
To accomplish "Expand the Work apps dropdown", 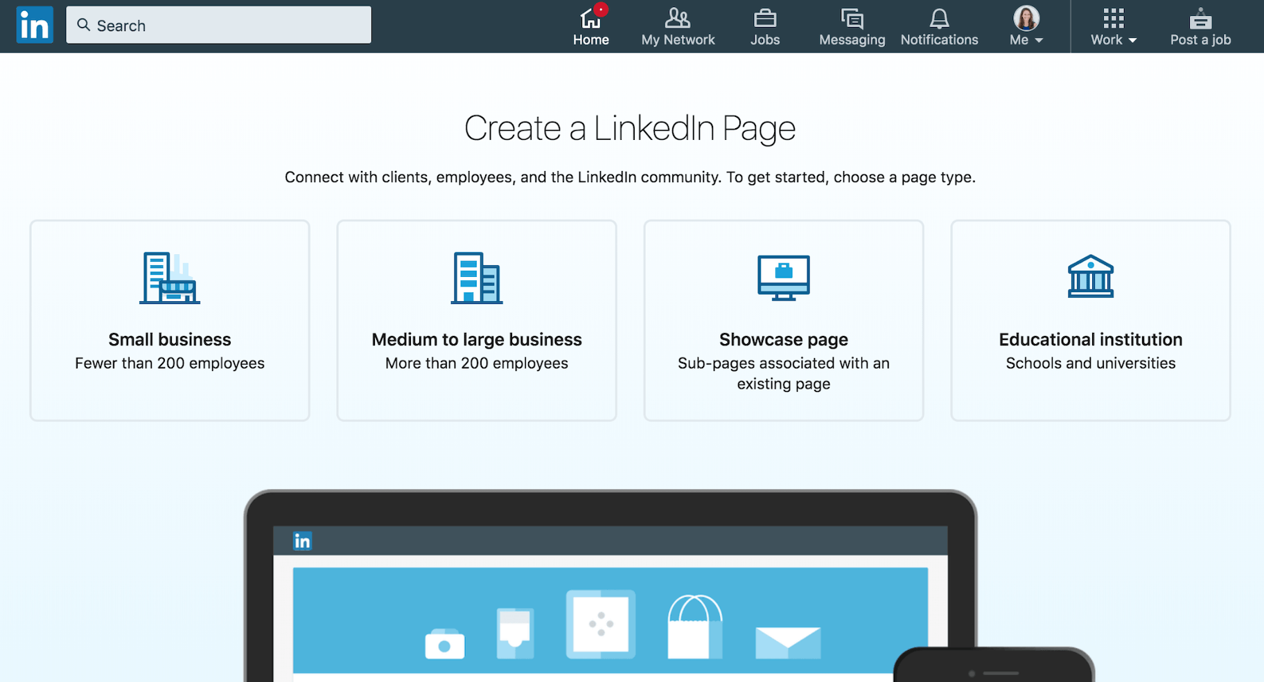I will pos(1114,39).
